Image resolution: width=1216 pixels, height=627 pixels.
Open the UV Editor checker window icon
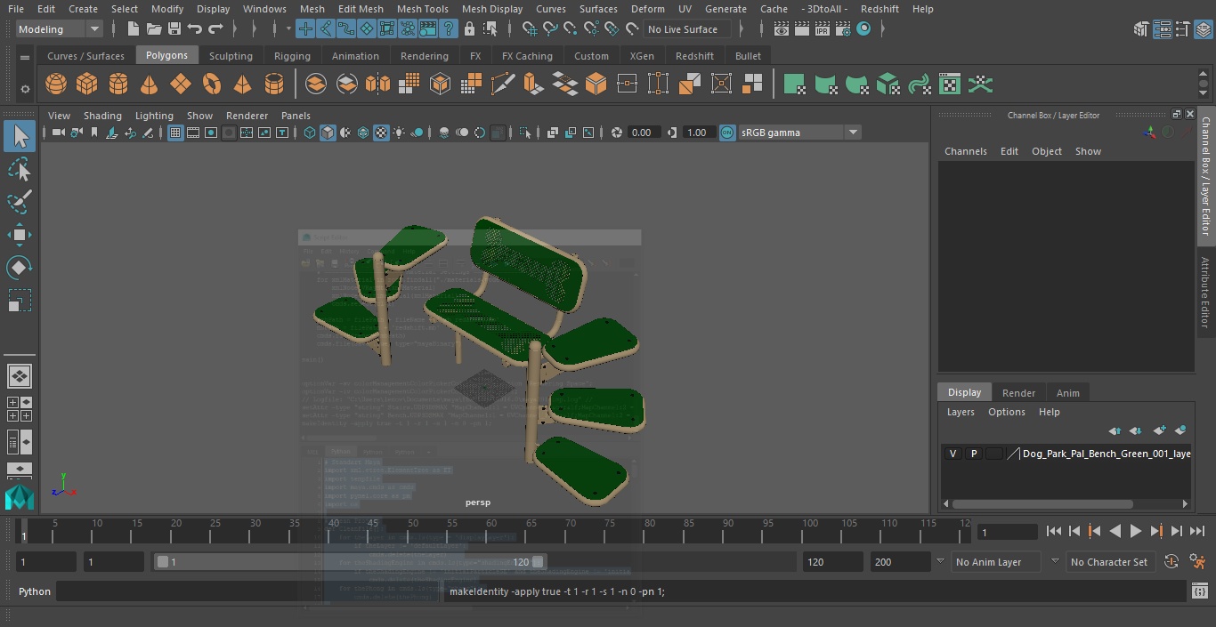click(x=950, y=84)
